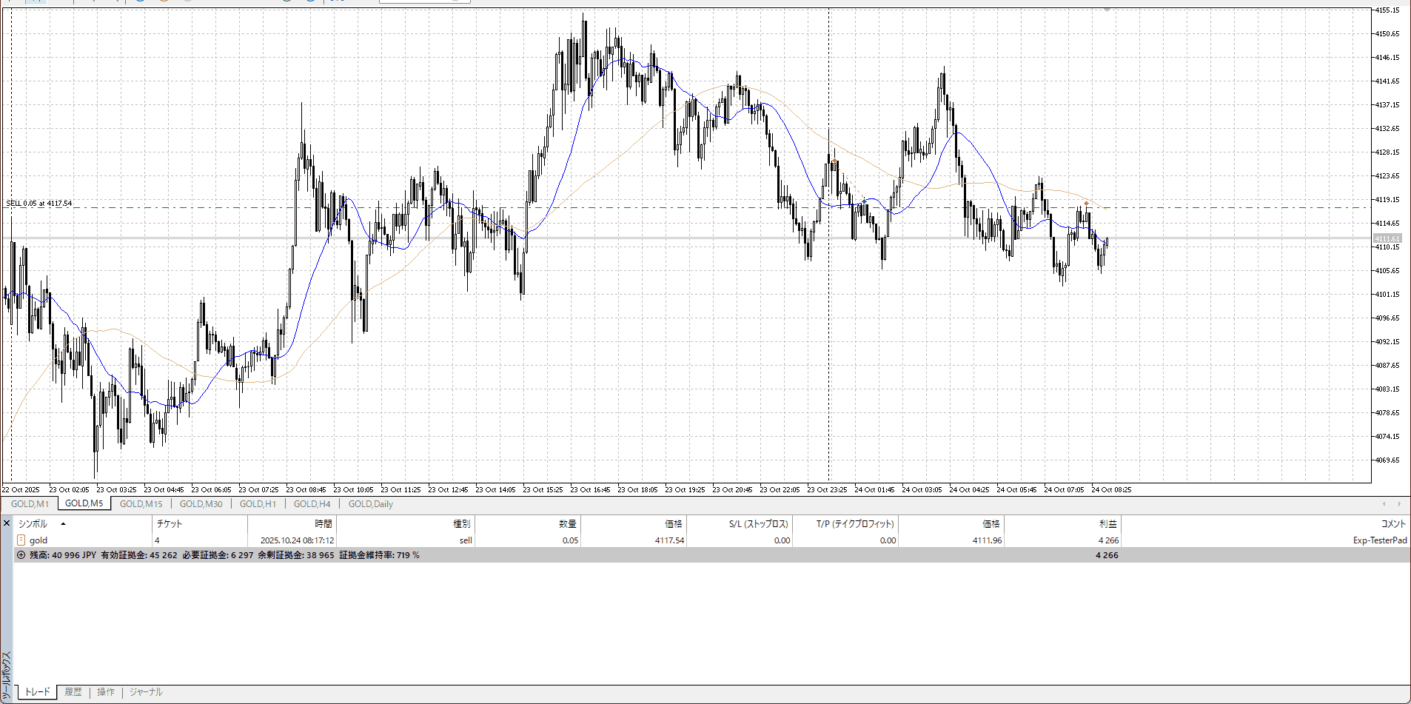Select the GOLD,Daily chart tab
The height and width of the screenshot is (704, 1411).
pos(370,504)
